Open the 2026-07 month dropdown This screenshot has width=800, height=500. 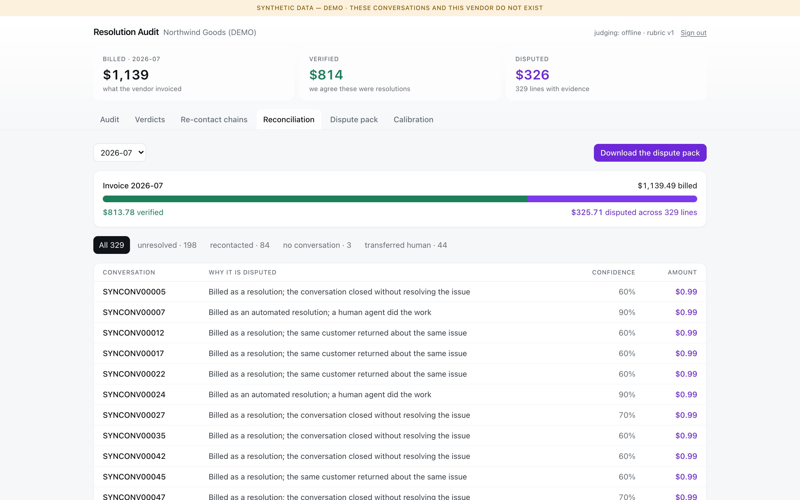(x=120, y=153)
